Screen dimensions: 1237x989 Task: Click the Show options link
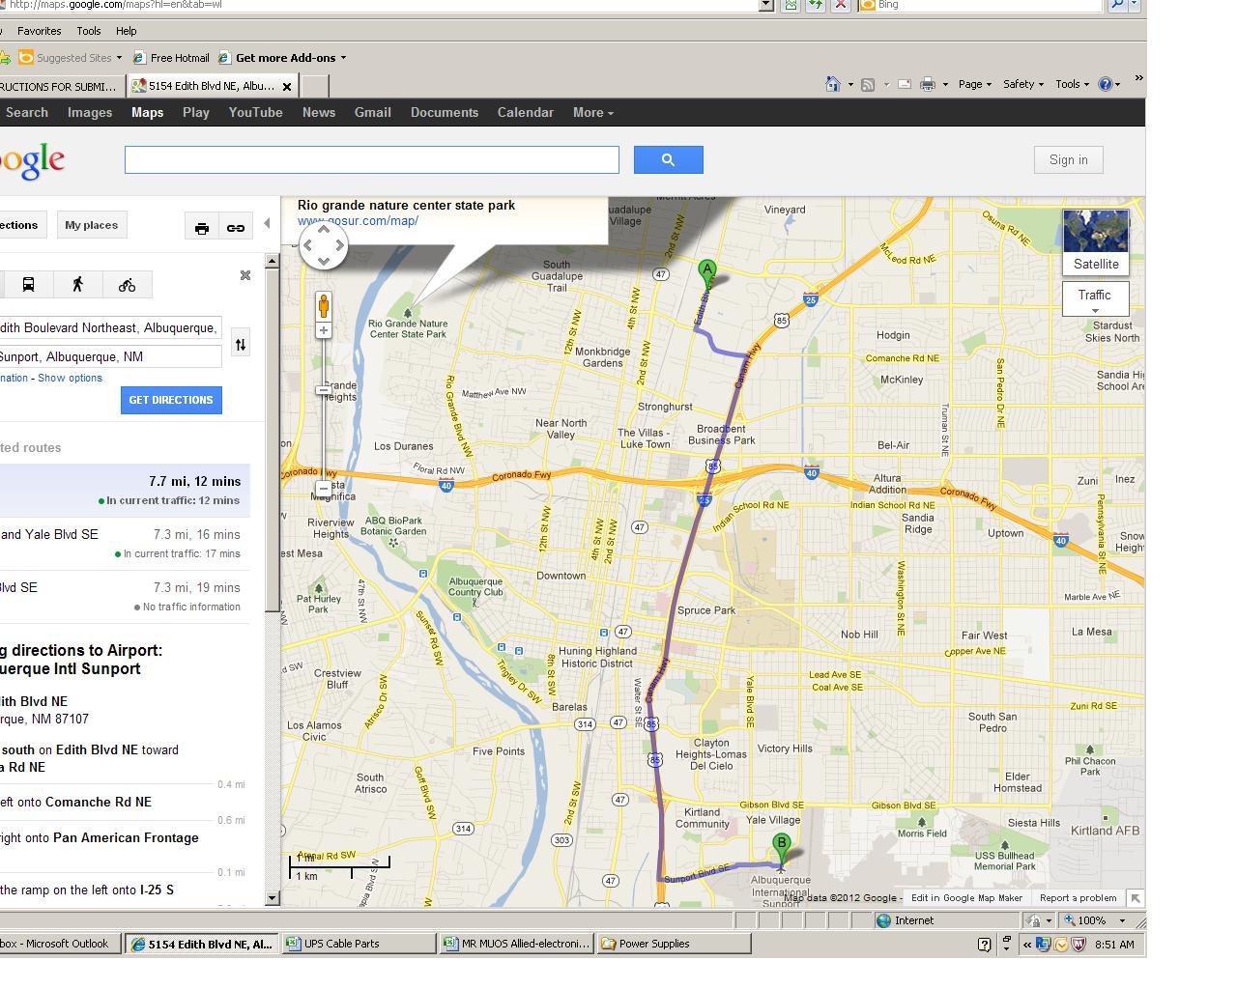pyautogui.click(x=70, y=378)
